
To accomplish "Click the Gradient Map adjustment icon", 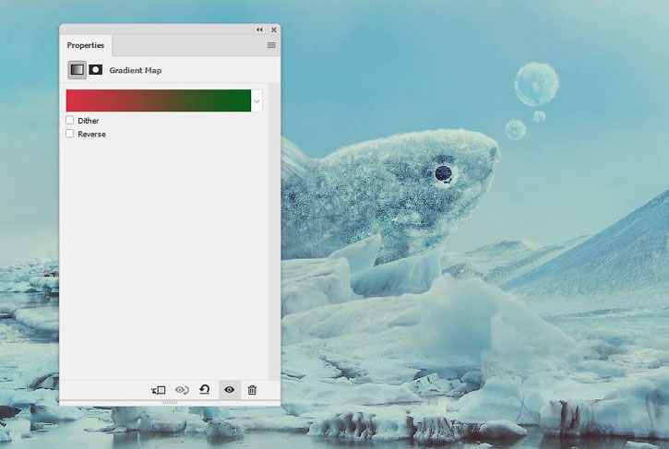I will (77, 69).
